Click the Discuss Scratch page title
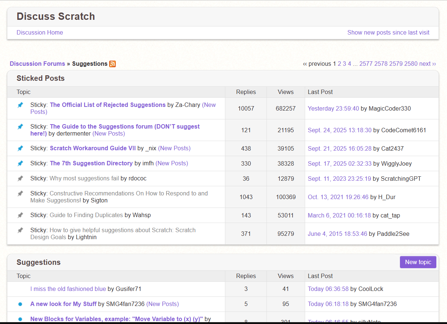Image resolution: width=447 pixels, height=324 pixels. pyautogui.click(x=56, y=16)
